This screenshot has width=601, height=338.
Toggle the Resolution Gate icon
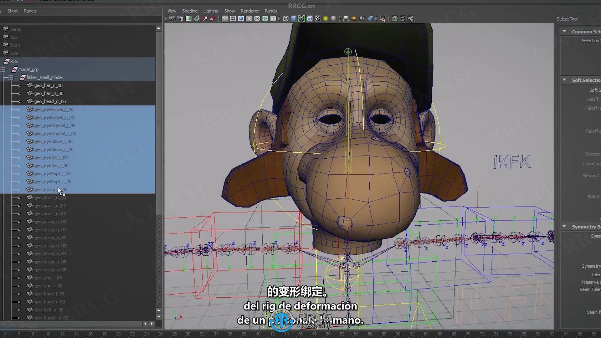(x=241, y=19)
